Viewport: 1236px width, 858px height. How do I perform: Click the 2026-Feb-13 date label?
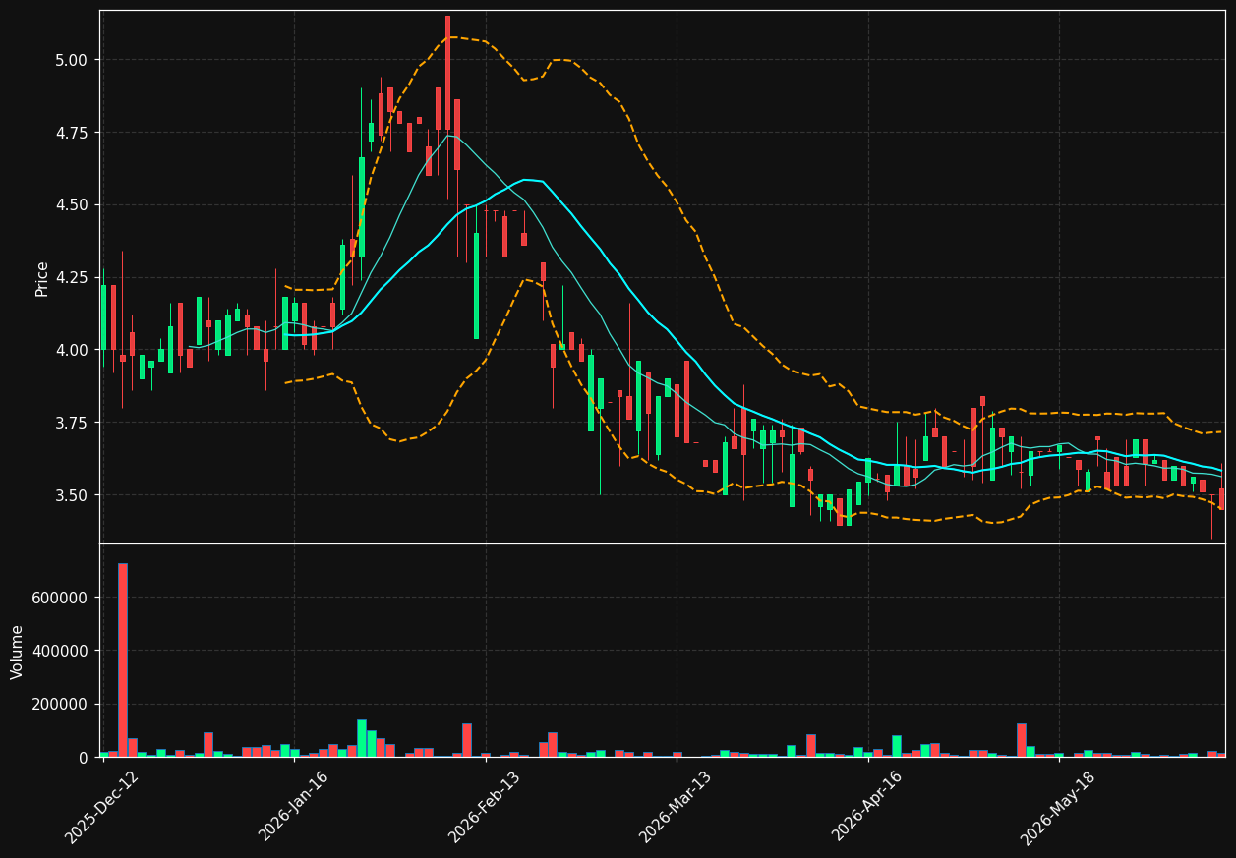click(x=484, y=807)
